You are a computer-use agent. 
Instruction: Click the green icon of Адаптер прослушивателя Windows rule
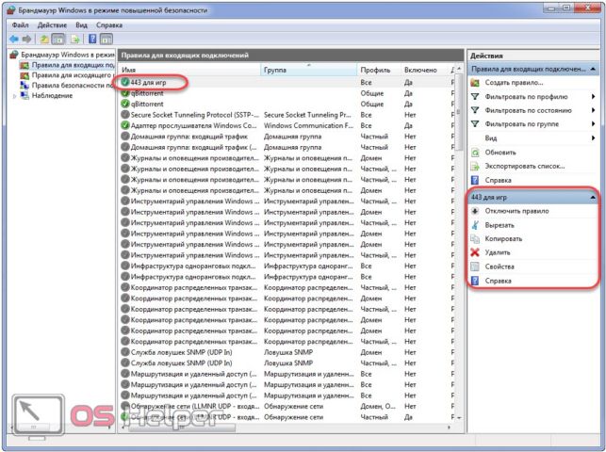coord(124,125)
